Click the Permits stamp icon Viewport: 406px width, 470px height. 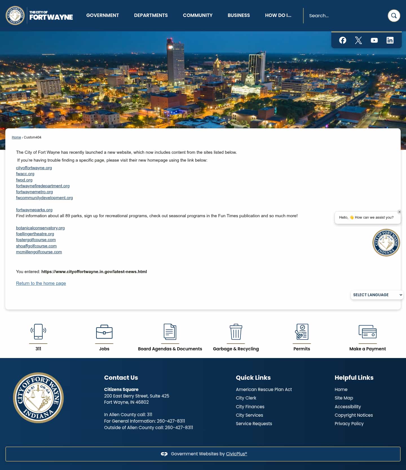point(302,332)
